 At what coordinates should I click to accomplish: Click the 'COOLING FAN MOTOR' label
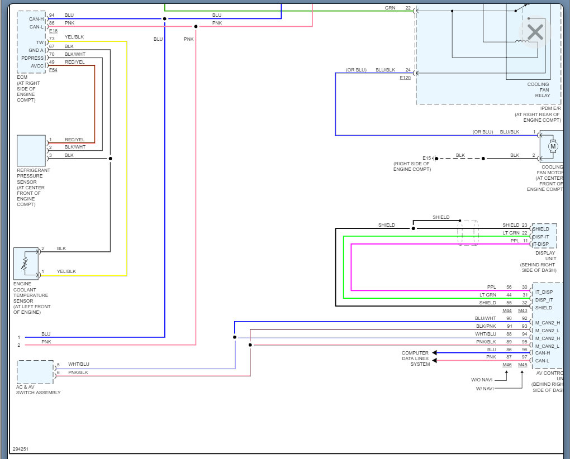click(550, 170)
